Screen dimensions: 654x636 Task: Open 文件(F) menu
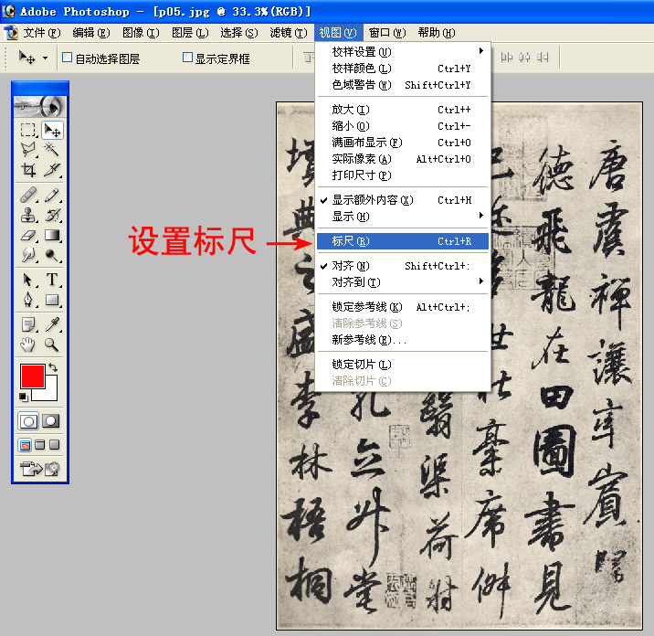pyautogui.click(x=42, y=33)
